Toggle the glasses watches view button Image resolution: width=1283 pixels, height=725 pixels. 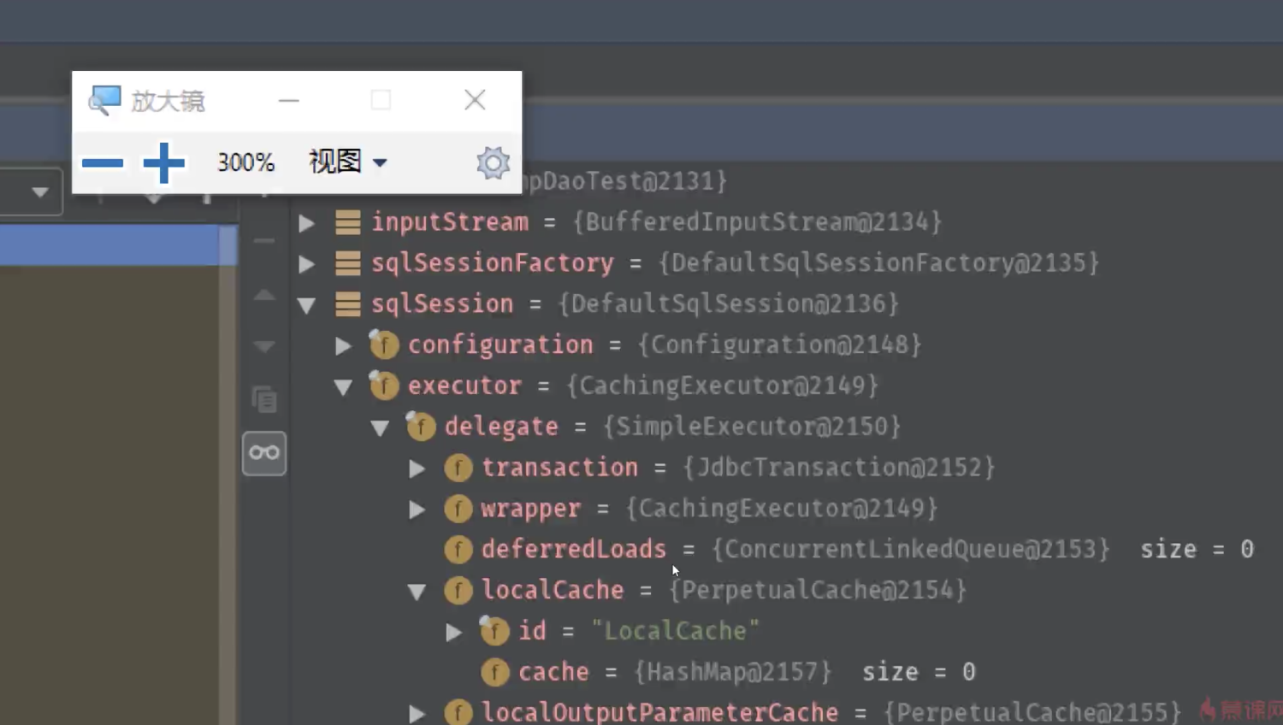tap(264, 453)
